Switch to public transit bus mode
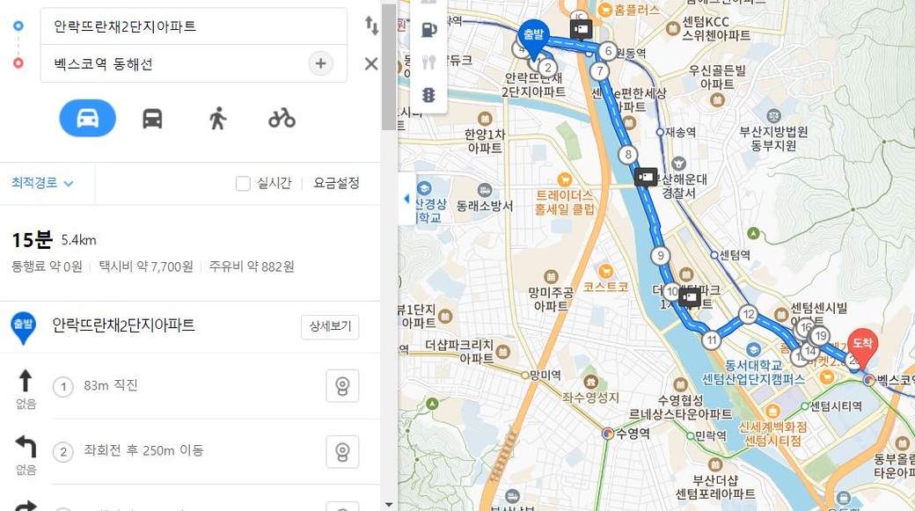915x511 pixels. [152, 119]
